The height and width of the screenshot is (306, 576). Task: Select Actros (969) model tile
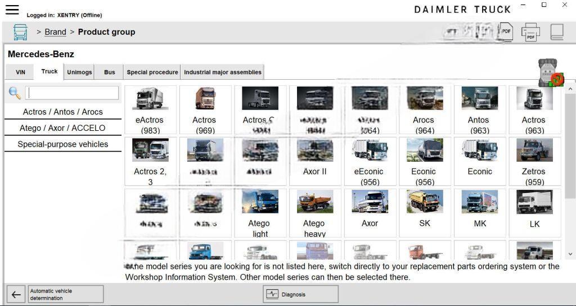pyautogui.click(x=205, y=109)
